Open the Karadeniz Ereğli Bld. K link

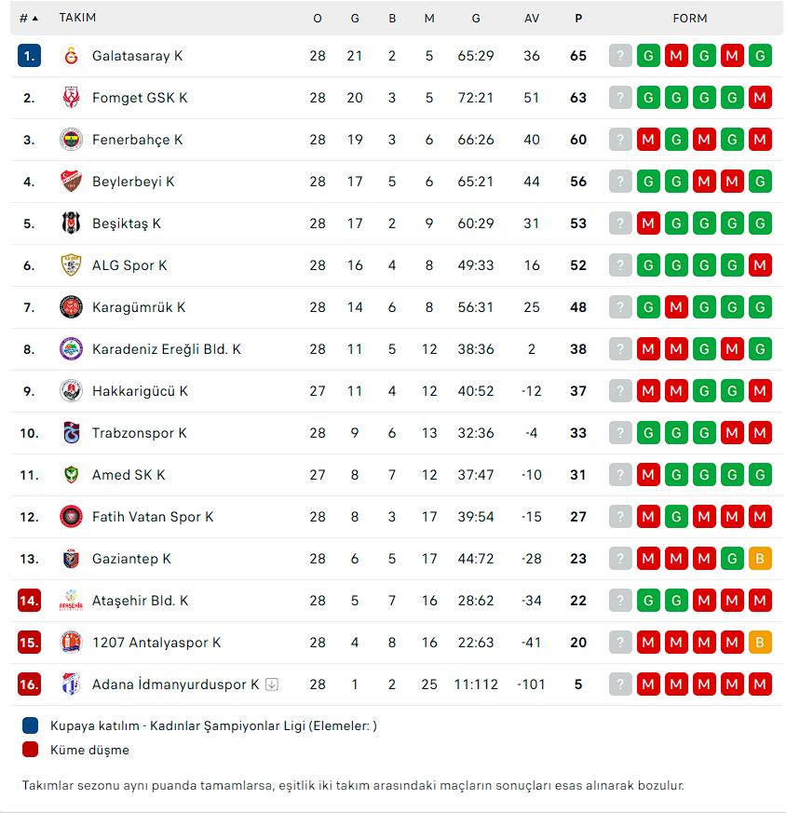[167, 349]
